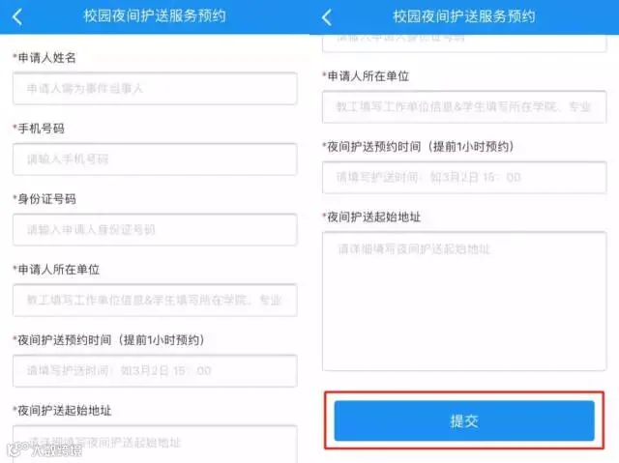Click the watermark logo at bottom left
Image resolution: width=619 pixels, height=463 pixels.
pyautogui.click(x=44, y=449)
